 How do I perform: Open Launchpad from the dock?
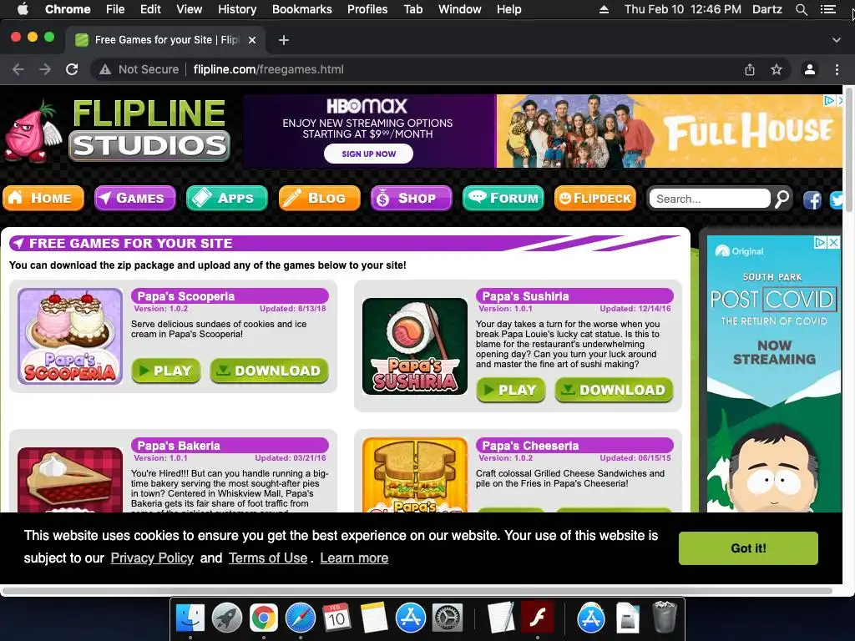point(227,618)
